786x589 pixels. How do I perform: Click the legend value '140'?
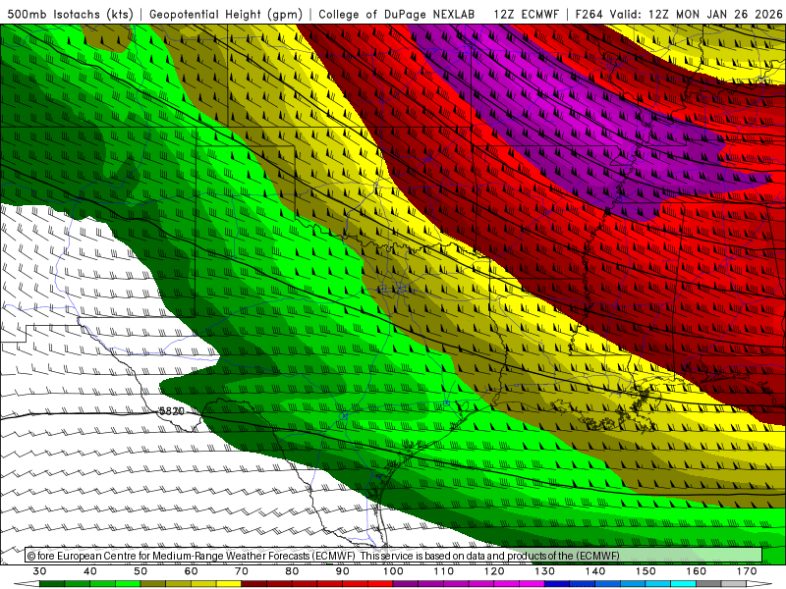click(595, 571)
